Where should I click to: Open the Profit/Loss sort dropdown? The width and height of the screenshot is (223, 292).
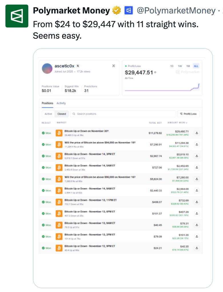(188, 114)
